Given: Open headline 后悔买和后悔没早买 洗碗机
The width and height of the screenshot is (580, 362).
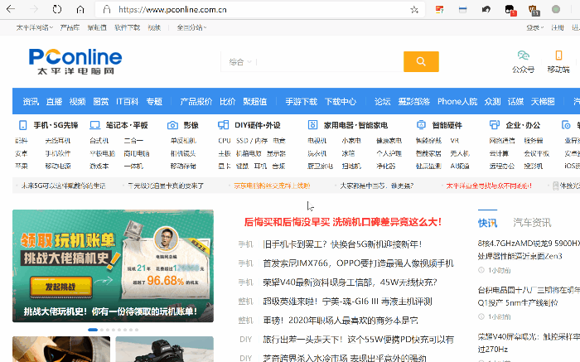Looking at the screenshot, I should (342, 222).
